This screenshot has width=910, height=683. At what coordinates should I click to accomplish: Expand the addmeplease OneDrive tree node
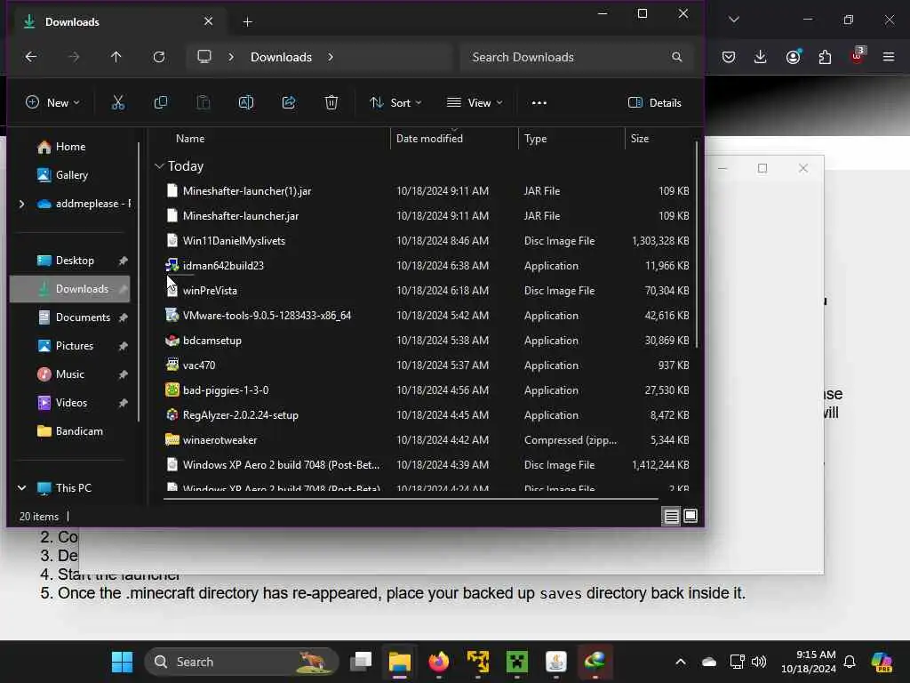(x=22, y=204)
